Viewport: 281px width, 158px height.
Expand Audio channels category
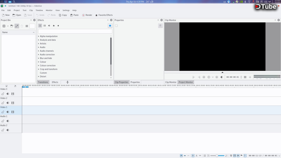(39, 51)
